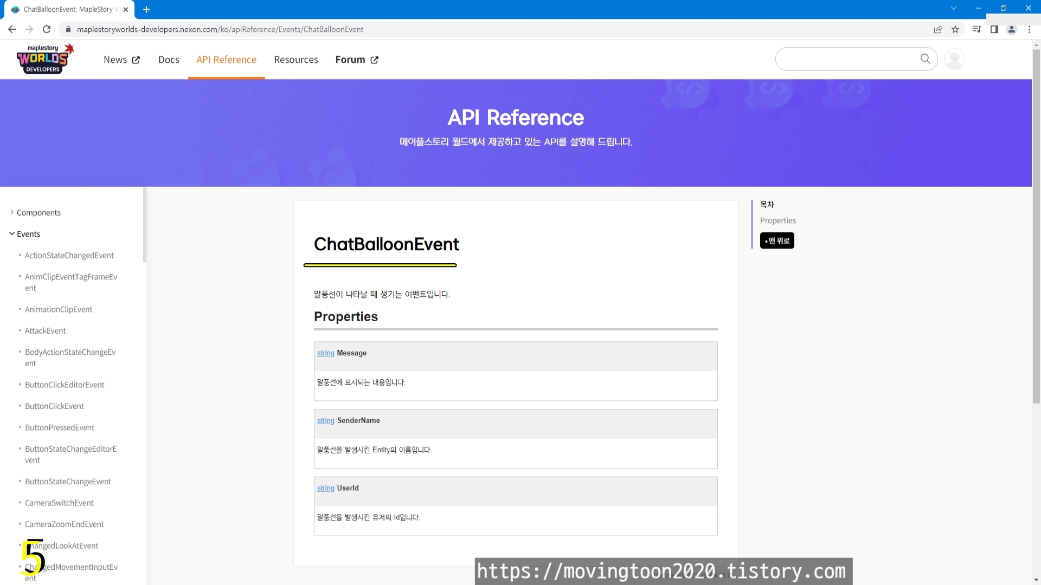
Task: Click the search magnifier icon
Action: [x=925, y=58]
